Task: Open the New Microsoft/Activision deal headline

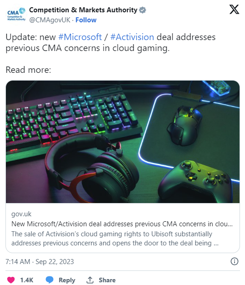Action: click(122, 224)
